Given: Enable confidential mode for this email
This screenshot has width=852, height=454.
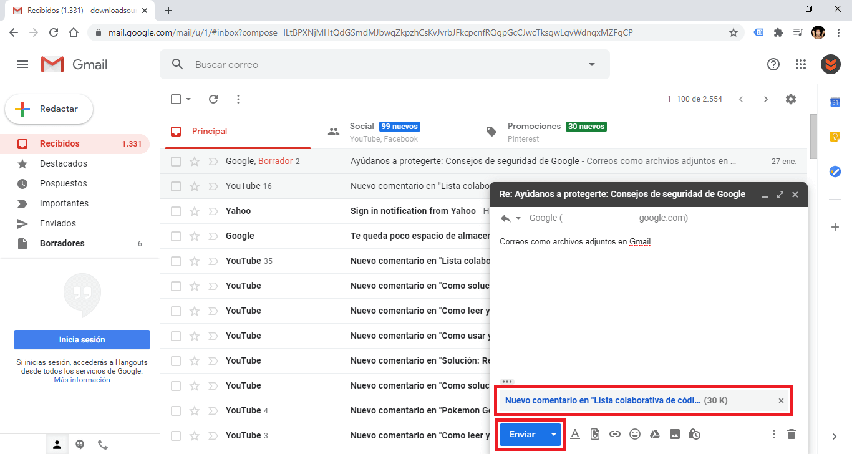Looking at the screenshot, I should click(695, 434).
